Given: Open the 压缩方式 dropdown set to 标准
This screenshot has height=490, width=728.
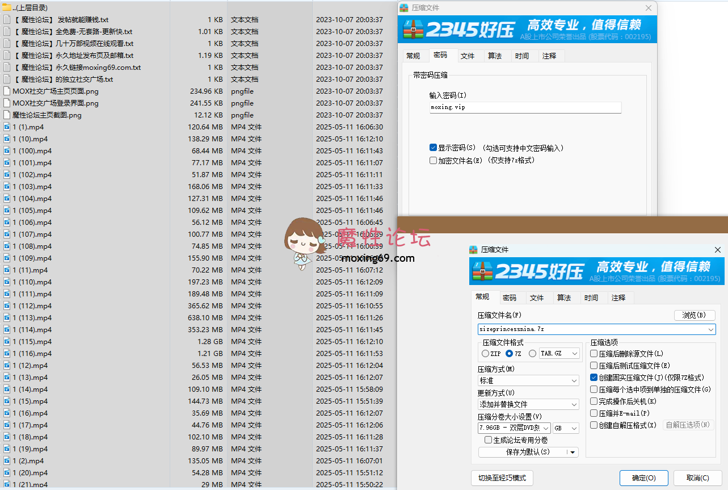Looking at the screenshot, I should point(528,380).
